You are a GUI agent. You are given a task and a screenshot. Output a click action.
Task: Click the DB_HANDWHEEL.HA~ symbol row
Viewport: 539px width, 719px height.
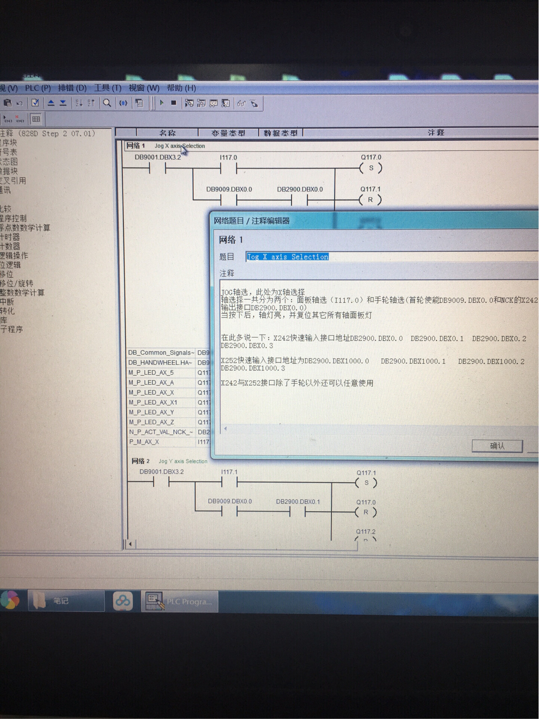169,363
